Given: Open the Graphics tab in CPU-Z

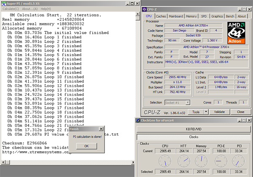Looking at the screenshot, I should pos(217,16).
